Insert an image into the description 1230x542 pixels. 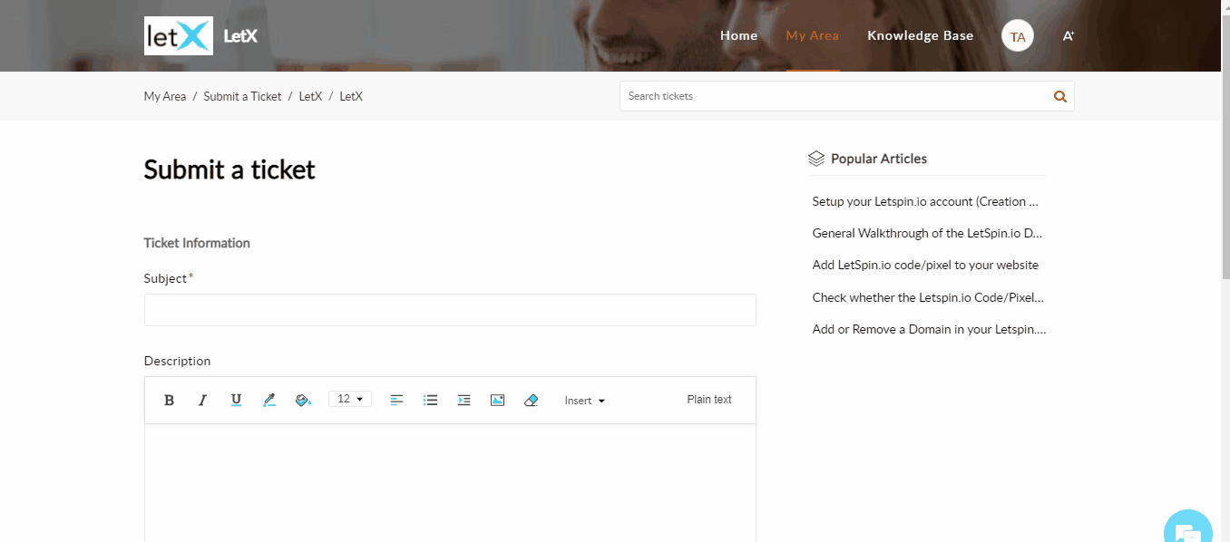(497, 400)
